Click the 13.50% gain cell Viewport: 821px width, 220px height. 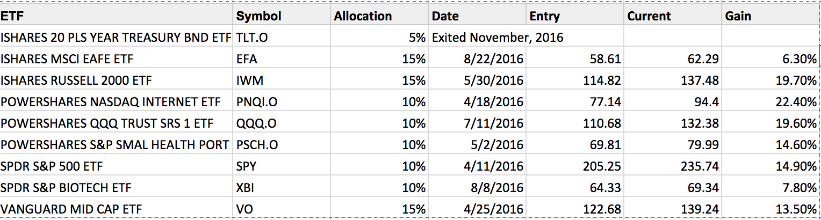coord(771,209)
